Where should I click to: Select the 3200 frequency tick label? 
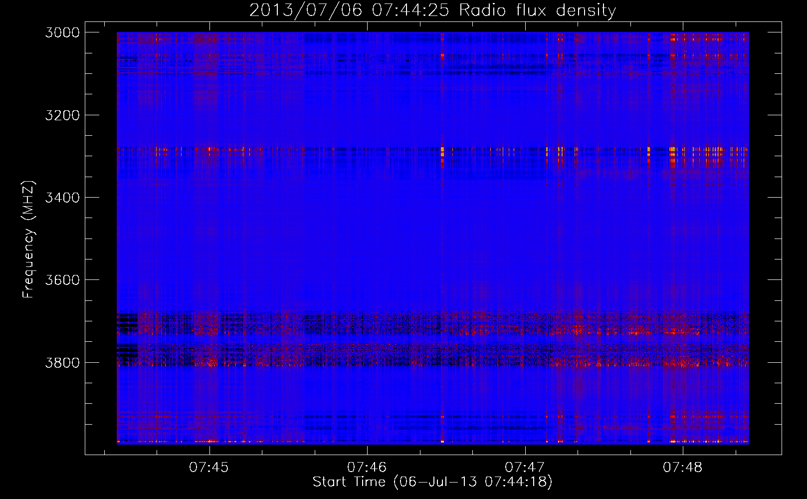tap(62, 115)
